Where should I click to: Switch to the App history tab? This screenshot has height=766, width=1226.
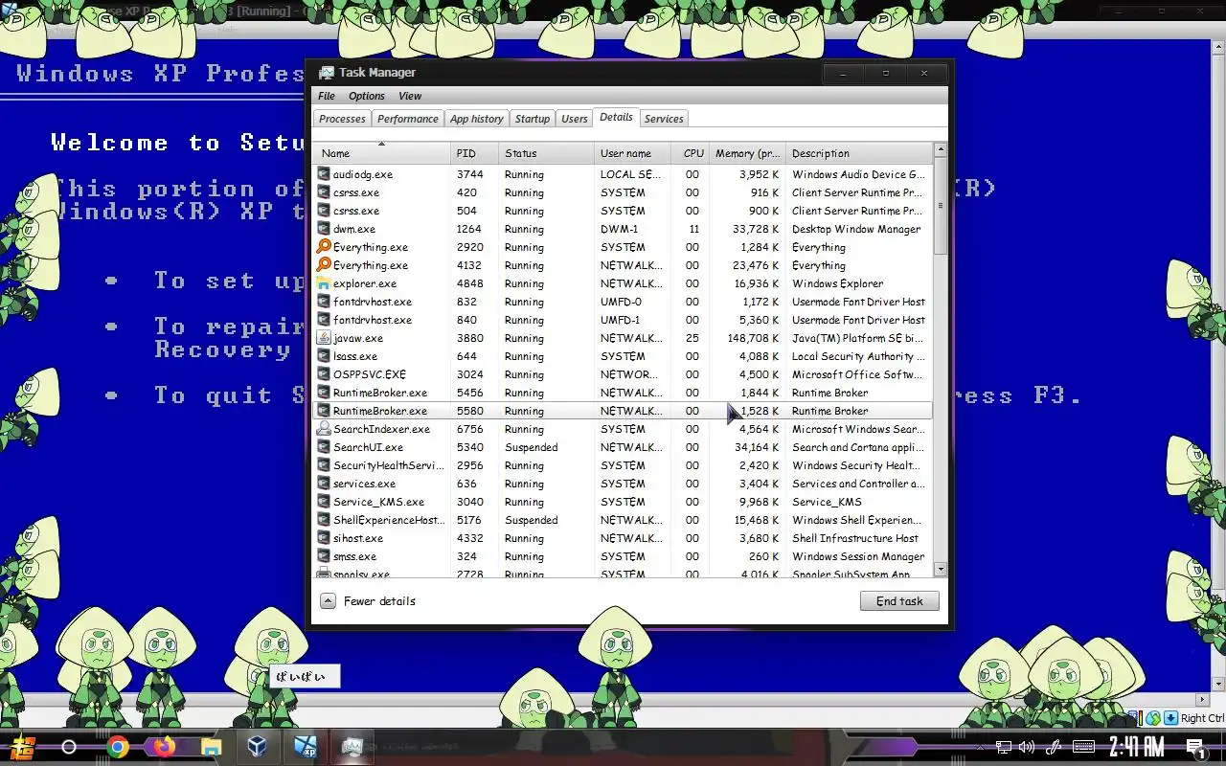click(x=477, y=119)
